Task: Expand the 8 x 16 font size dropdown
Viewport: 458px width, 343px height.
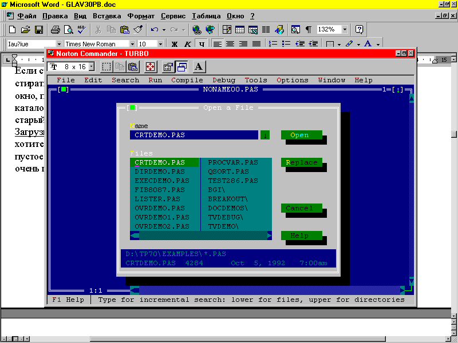Action: (x=92, y=67)
